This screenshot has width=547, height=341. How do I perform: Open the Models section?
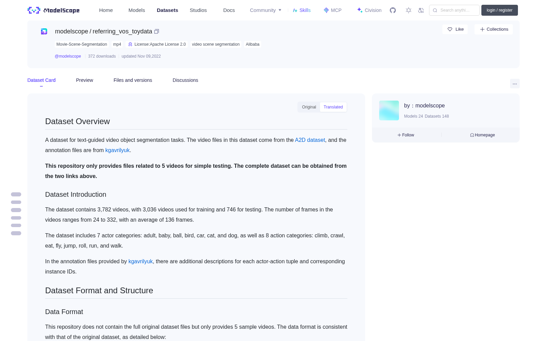point(137,10)
